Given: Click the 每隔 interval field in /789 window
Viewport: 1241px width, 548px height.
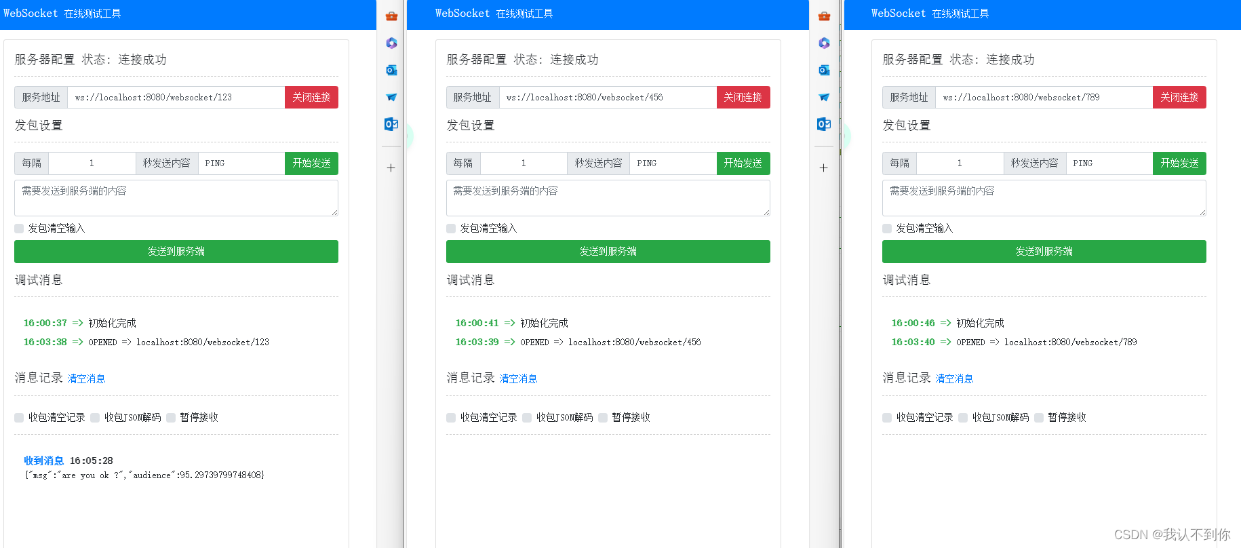Looking at the screenshot, I should pyautogui.click(x=960, y=163).
